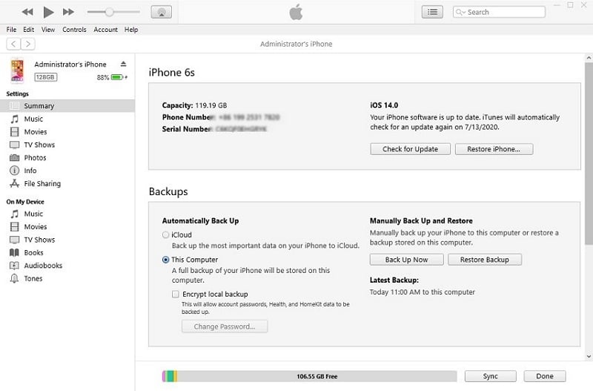Viewport: 593px width, 391px height.
Task: Eject Administrator's iPhone using eject icon
Action: [124, 65]
